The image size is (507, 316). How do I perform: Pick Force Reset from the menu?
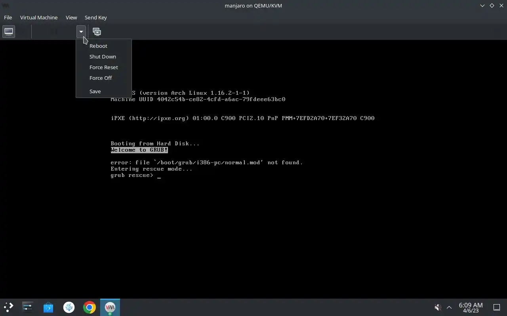click(103, 67)
